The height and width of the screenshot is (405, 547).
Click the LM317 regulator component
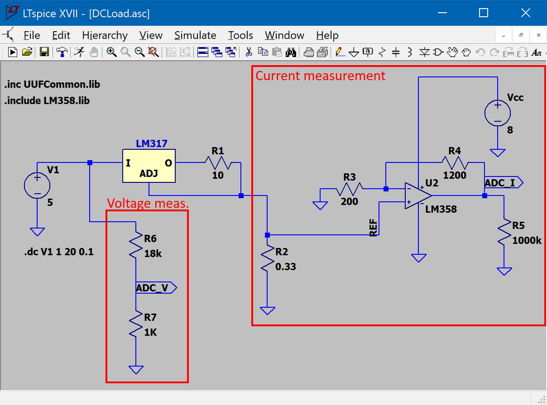[x=149, y=166]
